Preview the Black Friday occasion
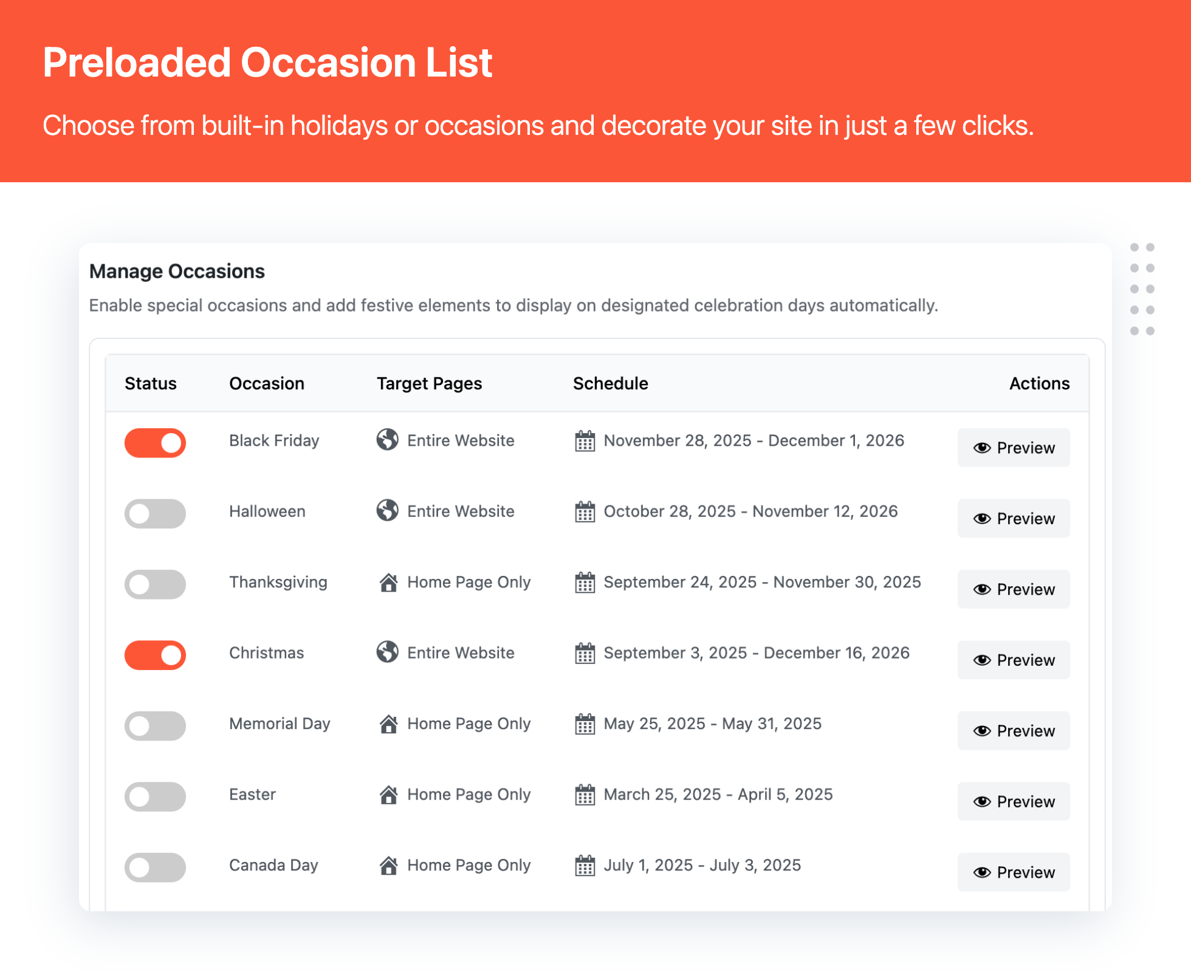Image resolution: width=1191 pixels, height=972 pixels. tap(1013, 448)
